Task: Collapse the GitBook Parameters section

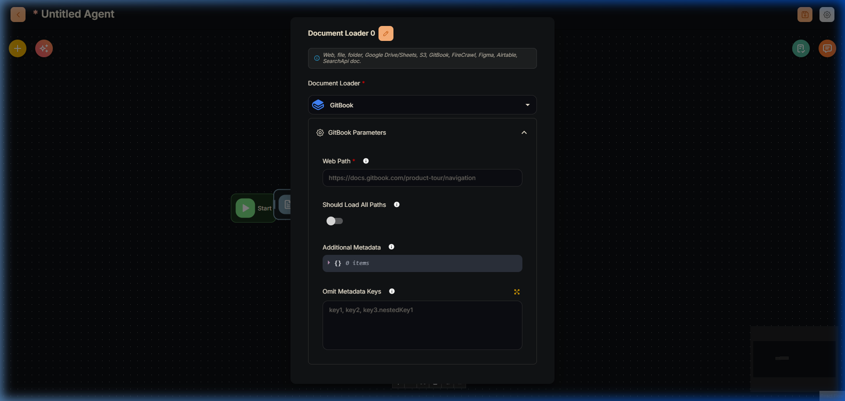Action: pyautogui.click(x=524, y=132)
